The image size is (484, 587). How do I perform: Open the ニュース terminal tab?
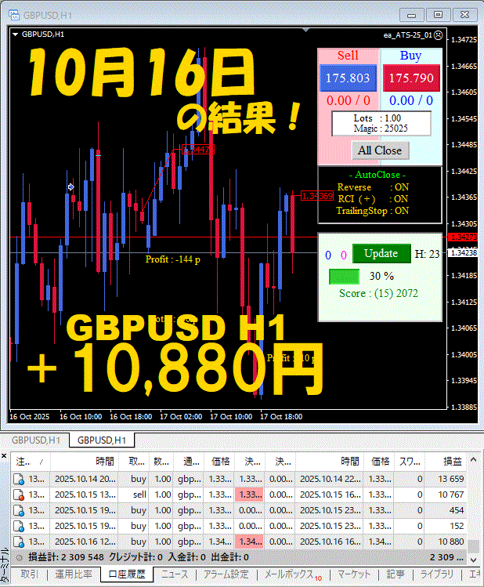pos(175,574)
